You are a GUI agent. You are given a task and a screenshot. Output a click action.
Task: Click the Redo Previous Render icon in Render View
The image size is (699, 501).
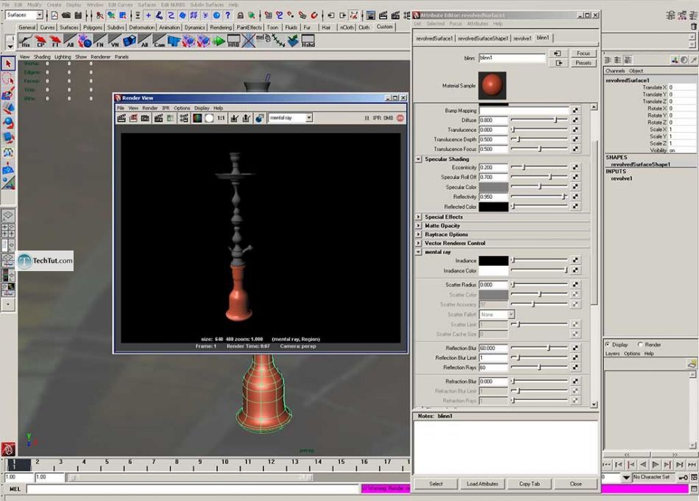[122, 118]
